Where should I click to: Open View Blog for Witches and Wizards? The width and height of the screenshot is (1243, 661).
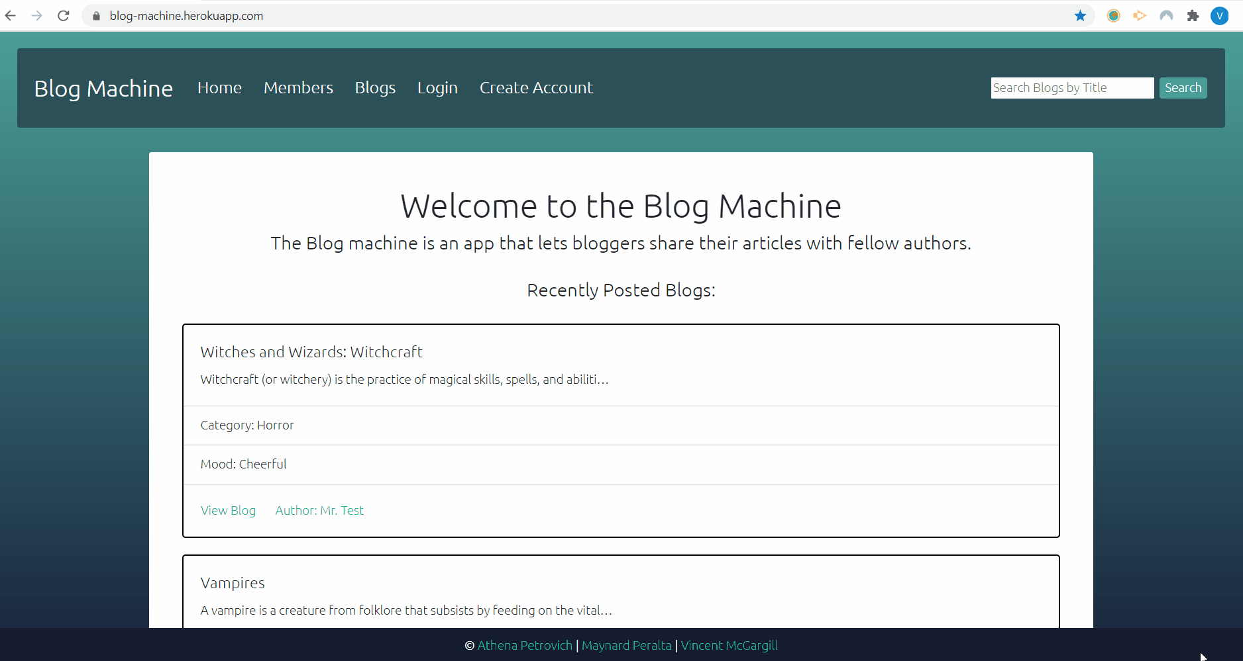coord(228,510)
